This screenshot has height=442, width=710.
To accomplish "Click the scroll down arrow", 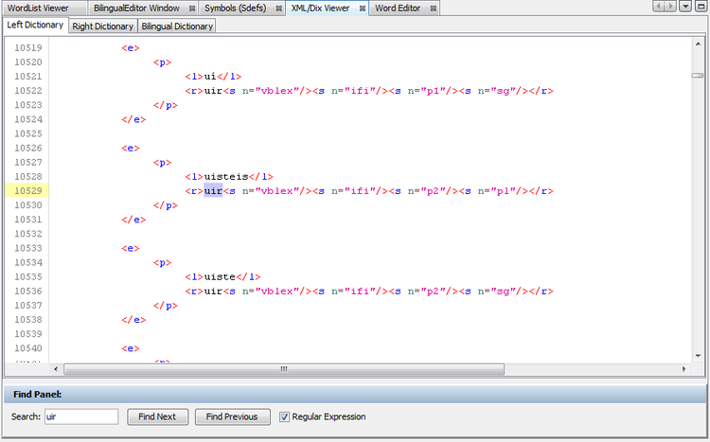I will click(x=698, y=357).
